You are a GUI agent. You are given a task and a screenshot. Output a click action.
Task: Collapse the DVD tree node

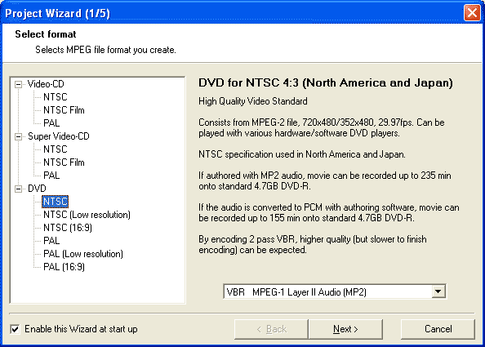tap(19, 189)
